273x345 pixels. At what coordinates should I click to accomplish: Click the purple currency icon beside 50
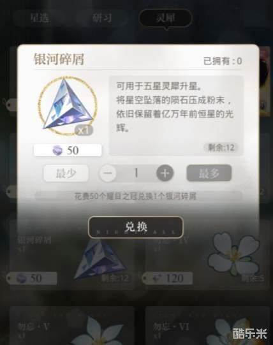[57, 150]
